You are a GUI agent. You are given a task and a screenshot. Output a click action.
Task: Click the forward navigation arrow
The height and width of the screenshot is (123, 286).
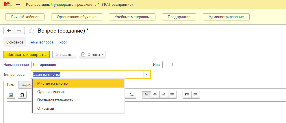(19, 31)
